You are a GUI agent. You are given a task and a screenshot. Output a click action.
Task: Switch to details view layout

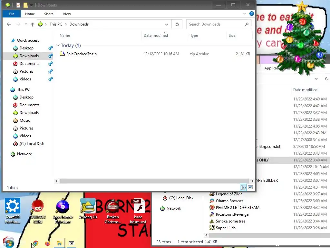pyautogui.click(x=244, y=187)
